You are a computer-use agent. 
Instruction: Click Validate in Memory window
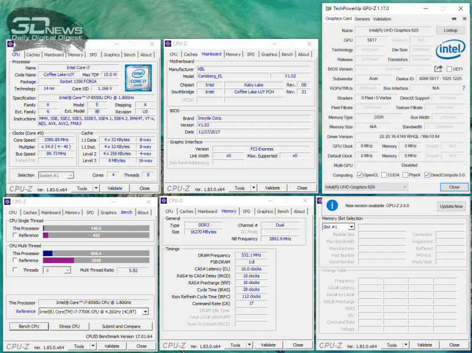click(268, 345)
